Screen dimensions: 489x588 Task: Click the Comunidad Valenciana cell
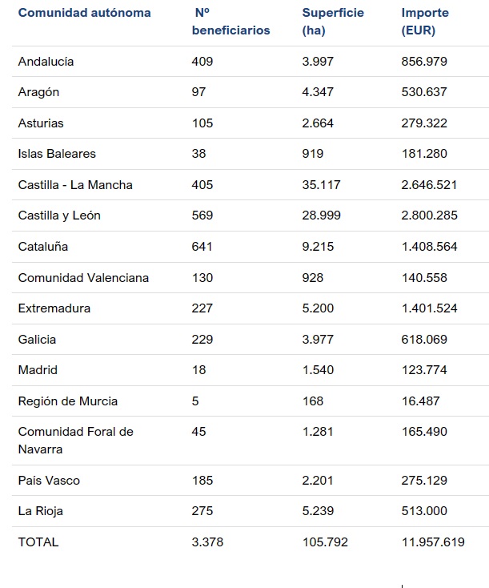click(83, 278)
